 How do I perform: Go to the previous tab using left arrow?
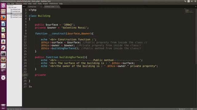point(23,7)
